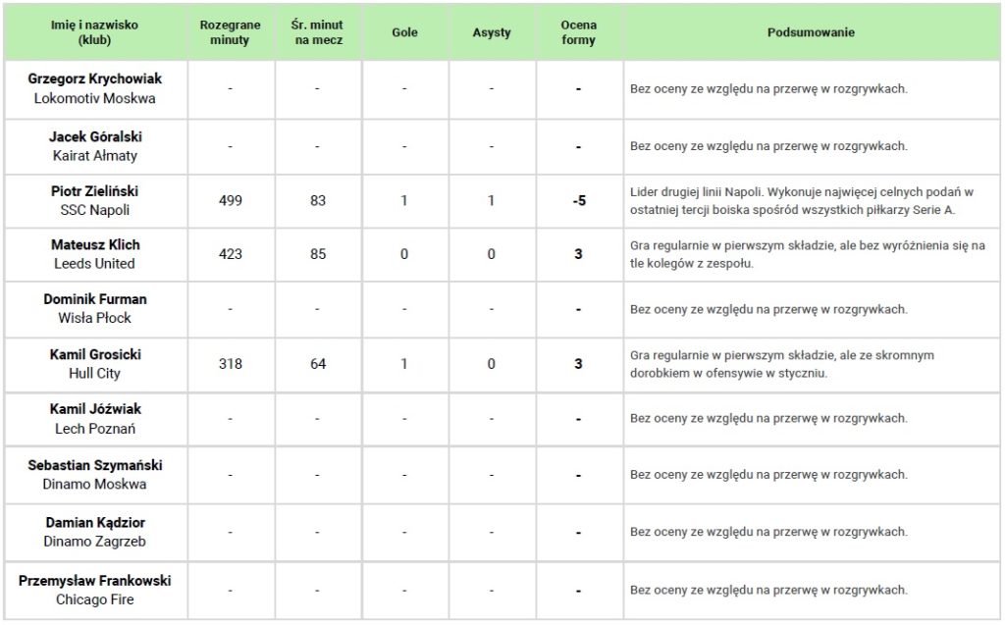Click the Śr. minut na mecz header
Image resolution: width=1005 pixels, height=625 pixels.
click(318, 32)
